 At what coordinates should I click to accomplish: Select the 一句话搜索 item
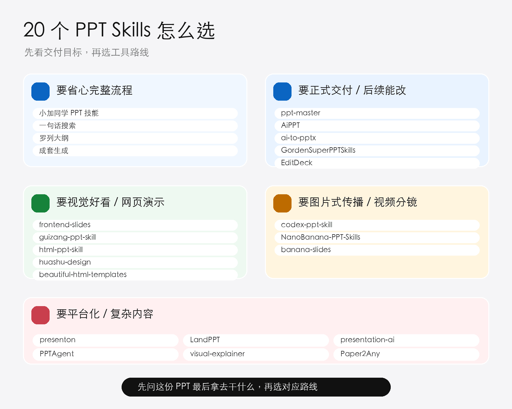pyautogui.click(x=135, y=126)
